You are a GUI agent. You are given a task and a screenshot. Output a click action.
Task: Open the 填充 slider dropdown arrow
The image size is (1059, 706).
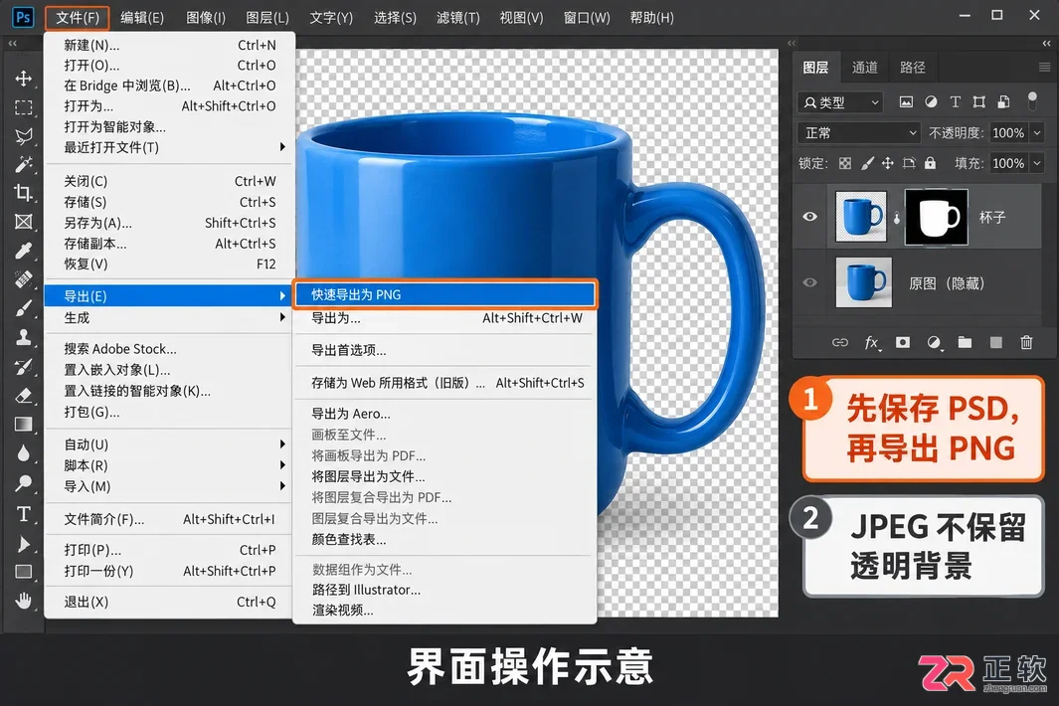(1037, 163)
